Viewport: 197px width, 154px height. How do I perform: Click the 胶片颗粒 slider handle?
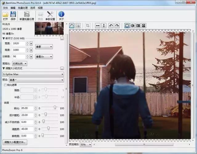click(46, 114)
